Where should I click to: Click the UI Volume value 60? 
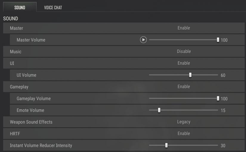tap(223, 75)
